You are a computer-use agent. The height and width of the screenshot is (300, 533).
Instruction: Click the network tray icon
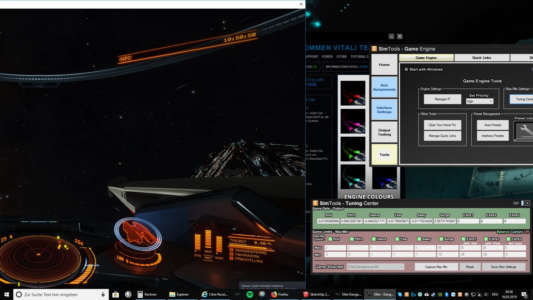pyautogui.click(x=473, y=294)
